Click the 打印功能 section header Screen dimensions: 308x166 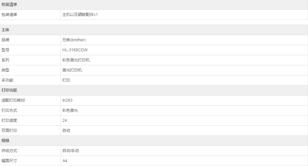9,90
